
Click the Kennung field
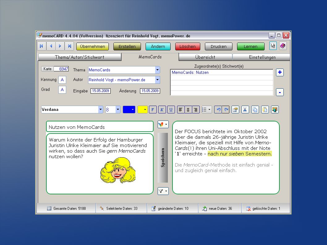coord(62,80)
